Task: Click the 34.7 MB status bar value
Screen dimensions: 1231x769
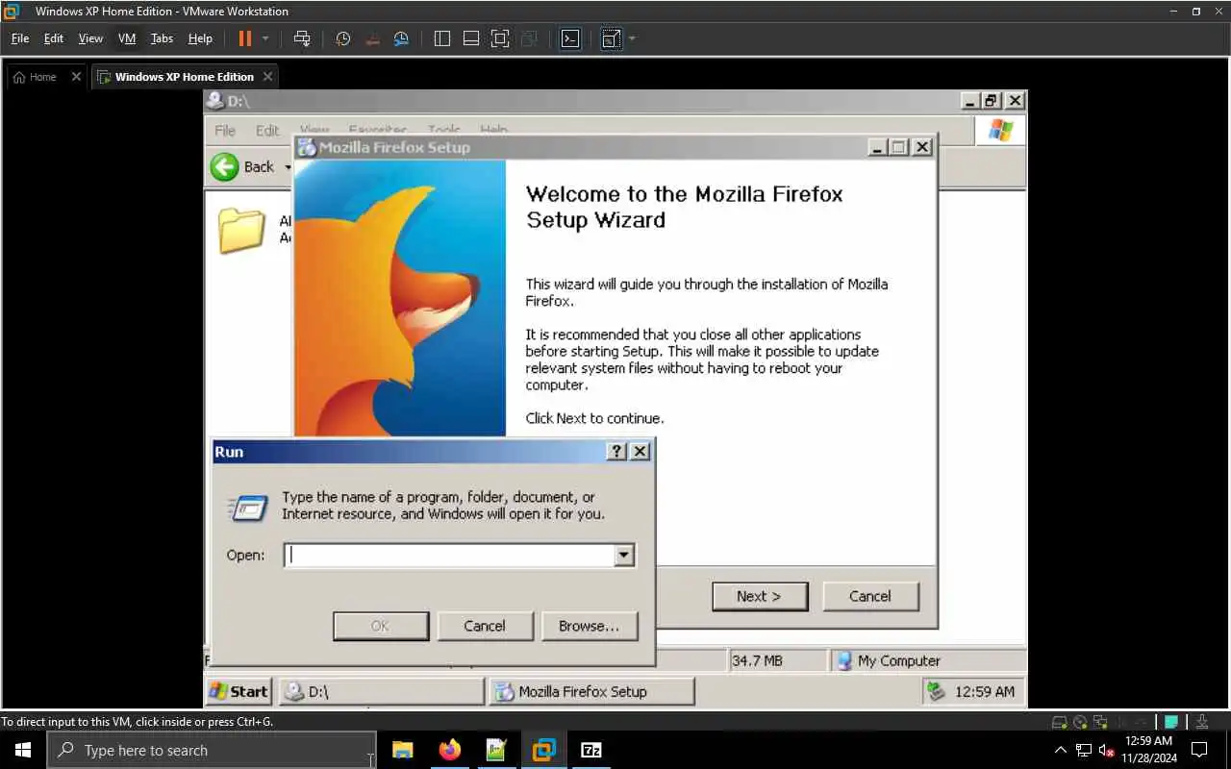Action: tap(757, 660)
